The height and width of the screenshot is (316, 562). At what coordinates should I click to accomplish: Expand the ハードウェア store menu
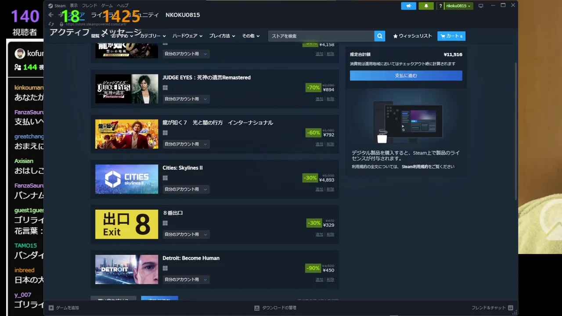coord(187,36)
